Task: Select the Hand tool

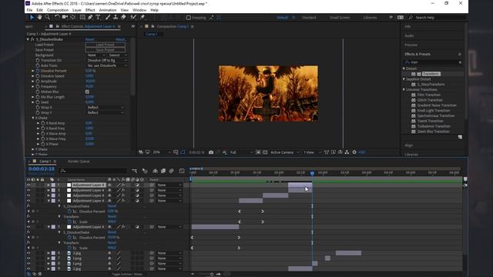Action: (x=40, y=17)
